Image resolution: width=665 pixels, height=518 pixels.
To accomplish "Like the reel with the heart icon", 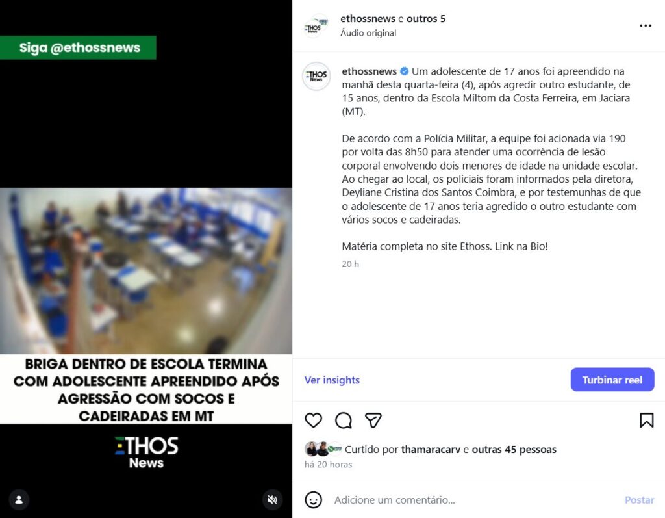I will (314, 421).
